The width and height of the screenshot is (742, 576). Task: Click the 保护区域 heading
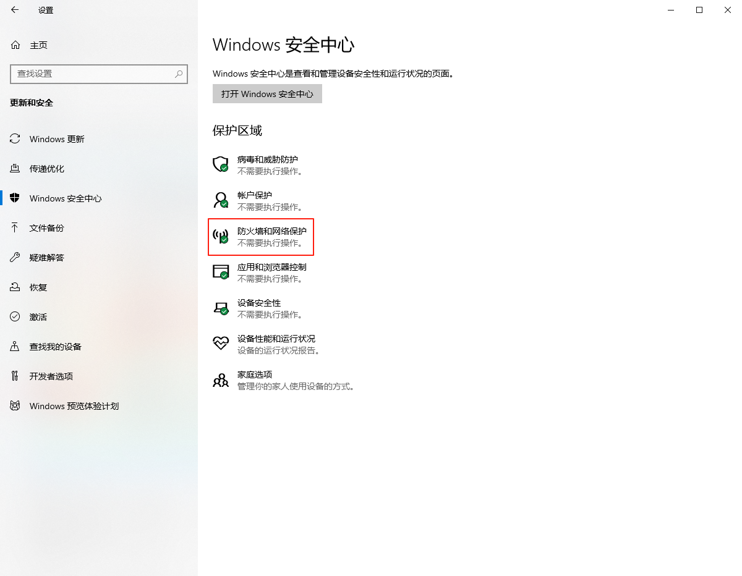pyautogui.click(x=237, y=130)
